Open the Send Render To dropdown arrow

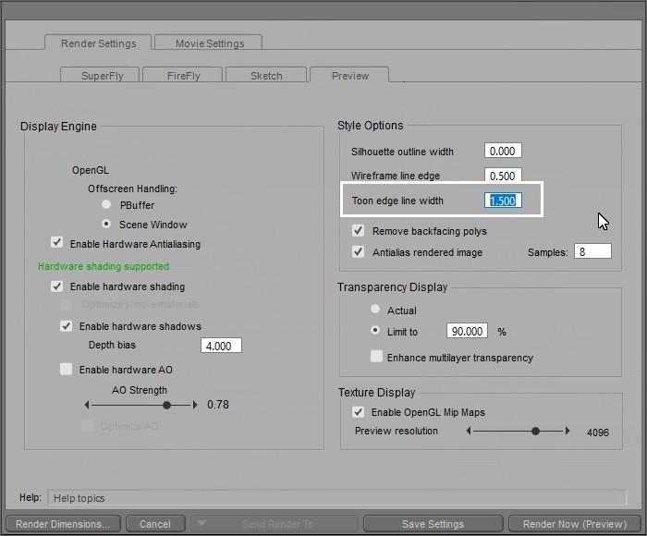[201, 524]
